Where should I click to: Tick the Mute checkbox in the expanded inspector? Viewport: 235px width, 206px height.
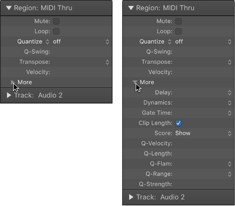[x=178, y=21]
